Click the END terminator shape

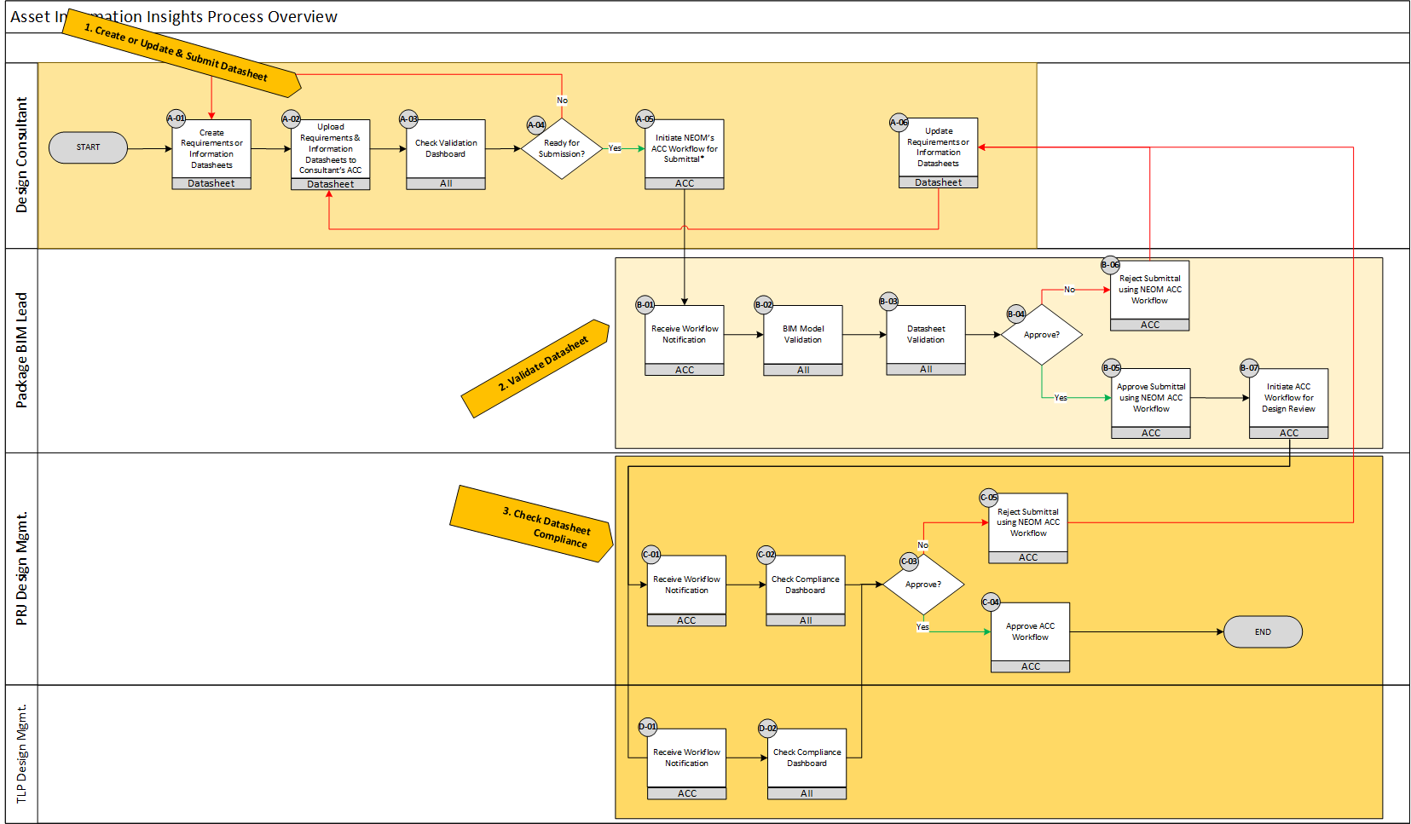pyautogui.click(x=1263, y=632)
